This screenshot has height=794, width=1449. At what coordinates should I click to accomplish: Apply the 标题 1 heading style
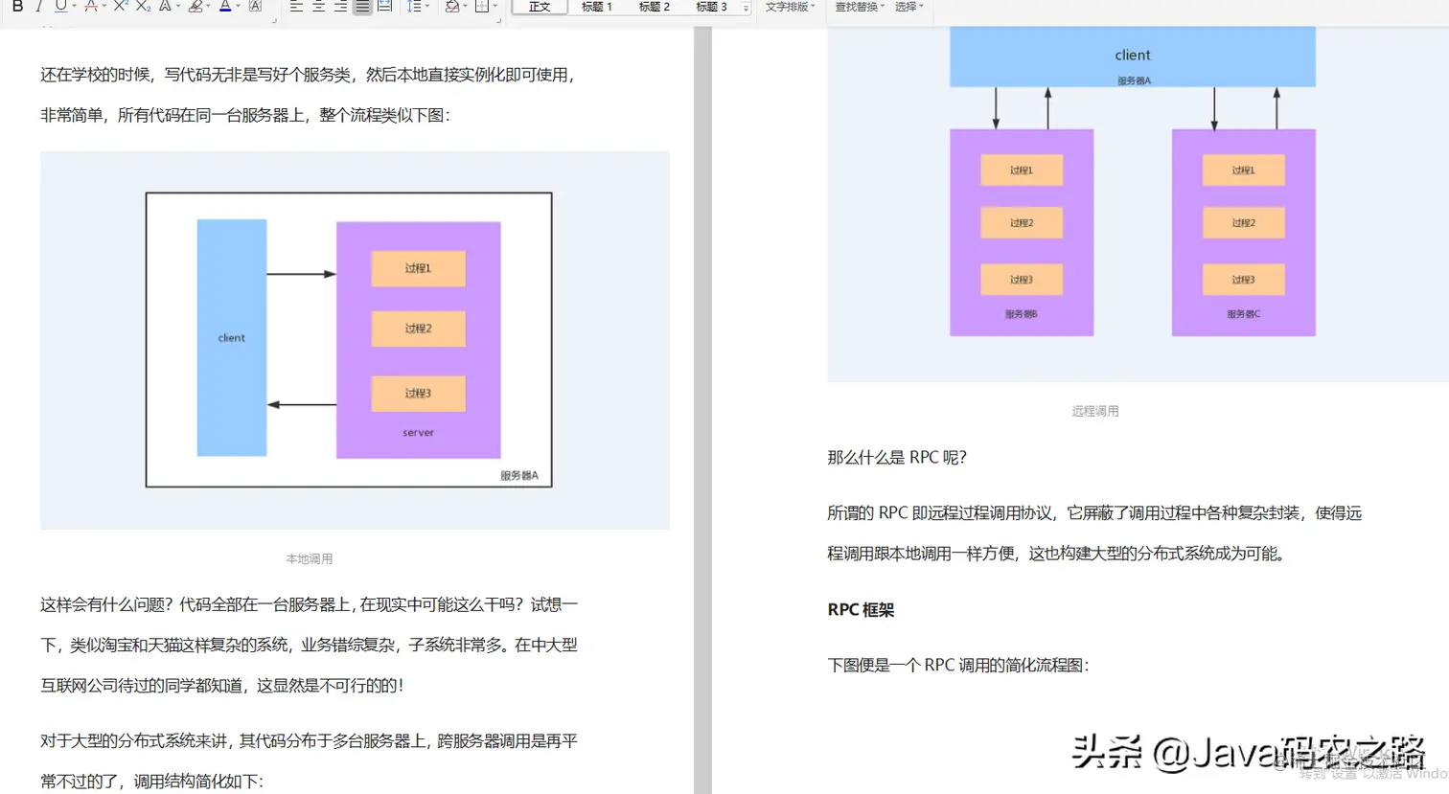click(x=594, y=8)
